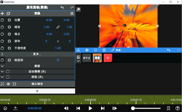Expand the chevron below the layer list icon
Screen dimensions: 182x112
pos(78,61)
